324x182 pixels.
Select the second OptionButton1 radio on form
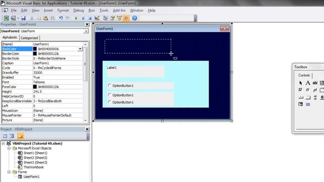109,95
